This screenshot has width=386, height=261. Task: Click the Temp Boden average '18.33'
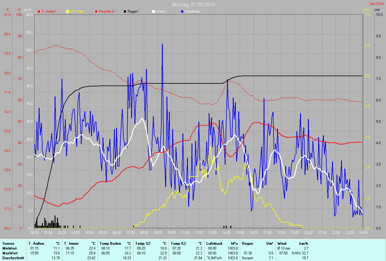point(127,258)
